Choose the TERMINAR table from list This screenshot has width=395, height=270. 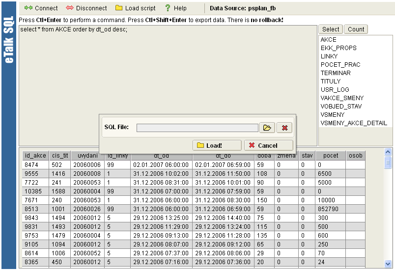coord(336,73)
